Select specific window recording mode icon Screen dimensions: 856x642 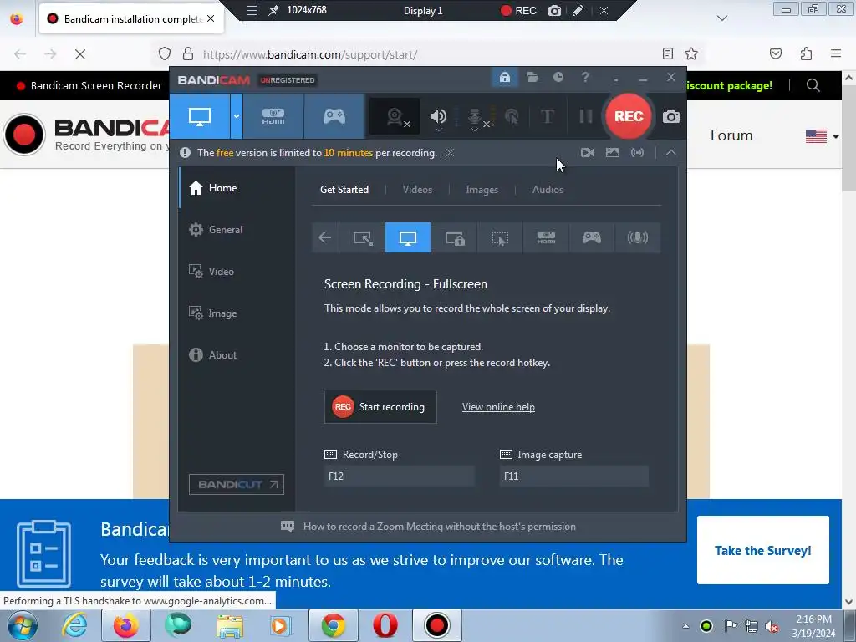(454, 237)
